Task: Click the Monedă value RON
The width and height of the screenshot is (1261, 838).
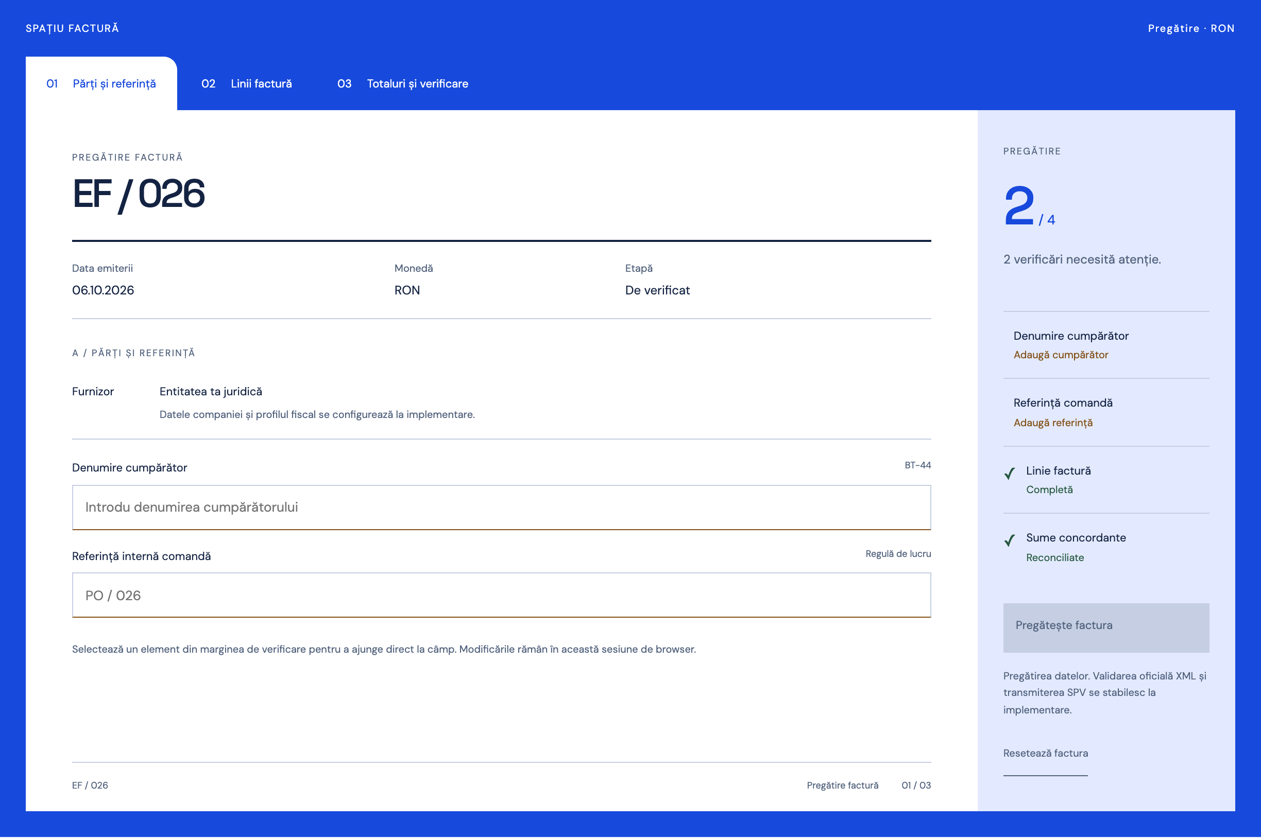Action: (x=407, y=290)
